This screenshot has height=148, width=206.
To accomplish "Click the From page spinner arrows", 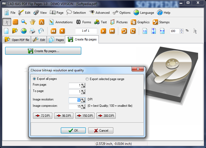I will point(83,85).
